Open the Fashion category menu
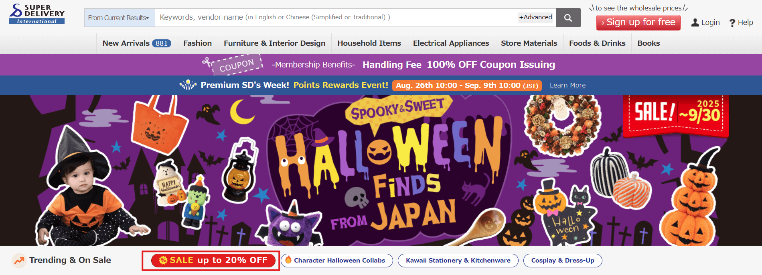The height and width of the screenshot is (275, 762). pyautogui.click(x=197, y=43)
